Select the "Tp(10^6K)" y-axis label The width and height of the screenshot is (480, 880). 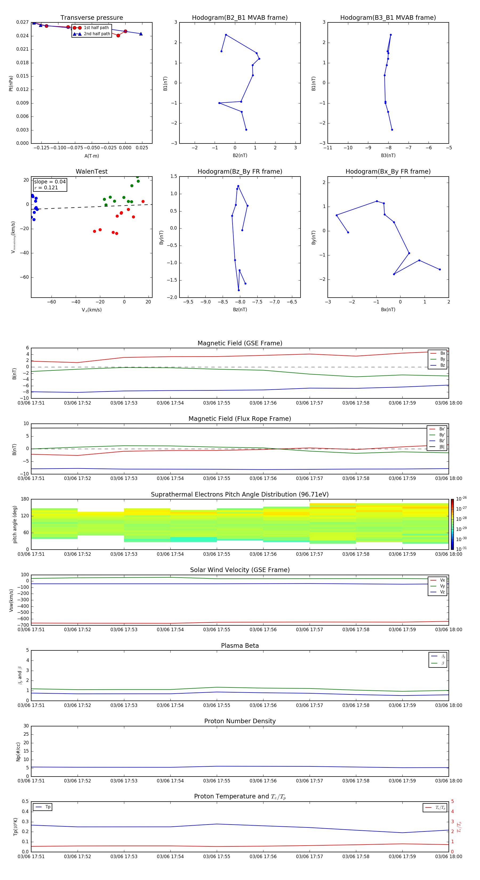pos(15,827)
